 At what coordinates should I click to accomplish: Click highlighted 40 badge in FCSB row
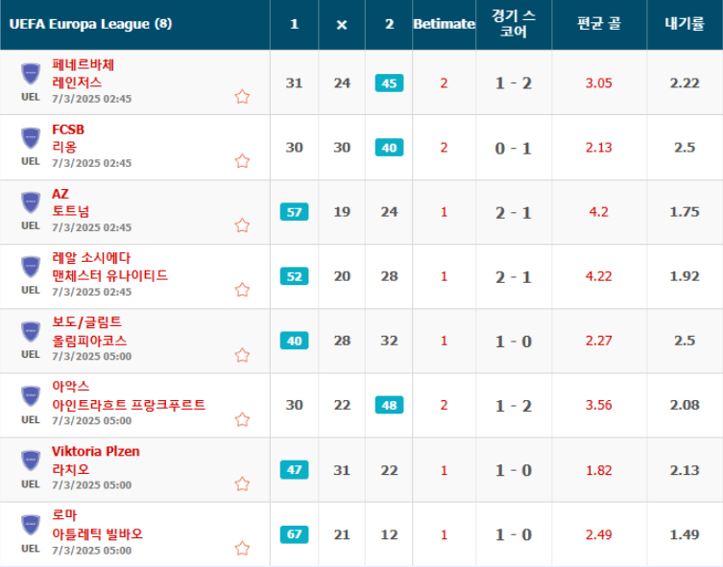point(389,148)
